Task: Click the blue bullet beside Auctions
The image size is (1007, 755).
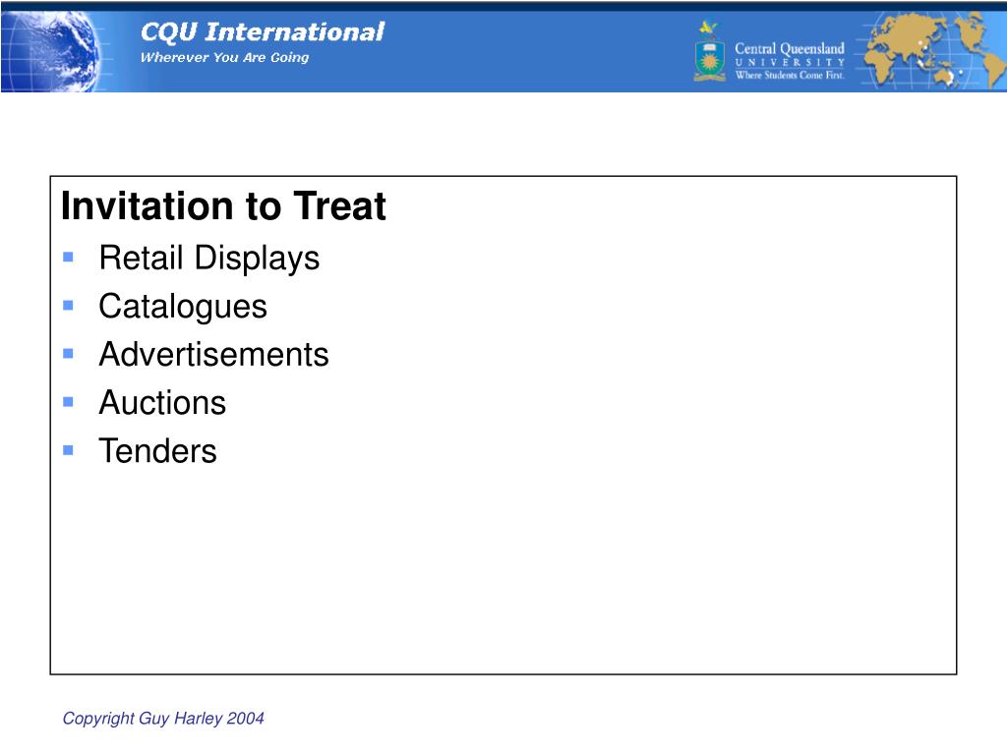Action: click(68, 402)
